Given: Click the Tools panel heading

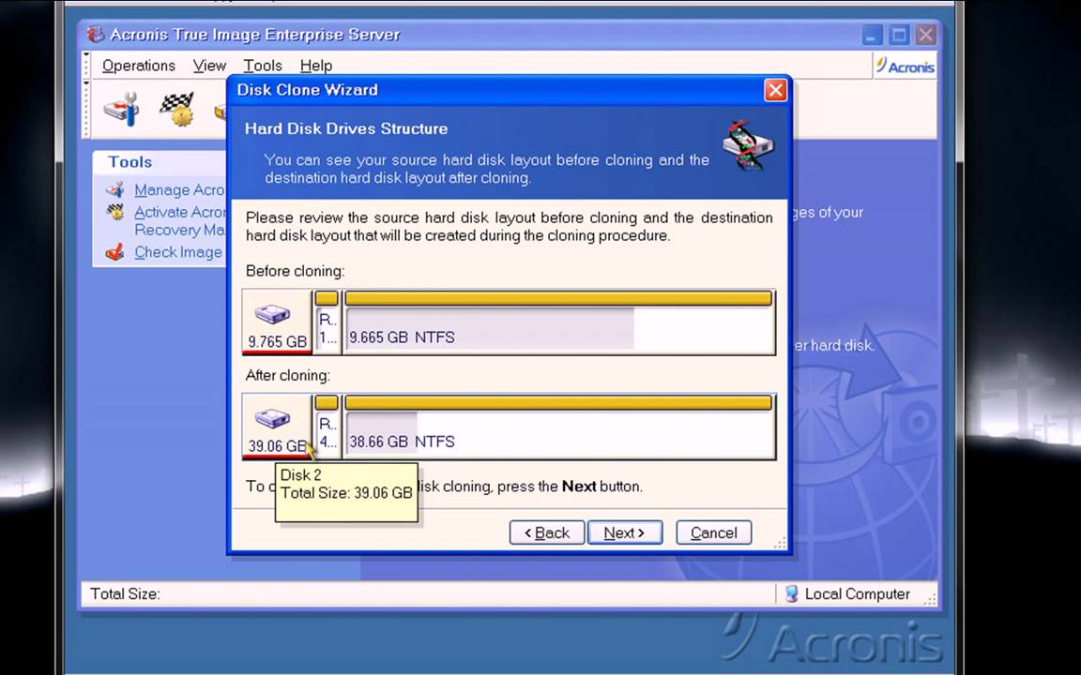Looking at the screenshot, I should [129, 162].
